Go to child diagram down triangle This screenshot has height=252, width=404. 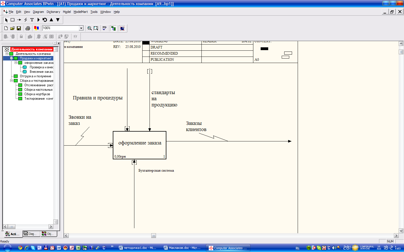click(58, 20)
